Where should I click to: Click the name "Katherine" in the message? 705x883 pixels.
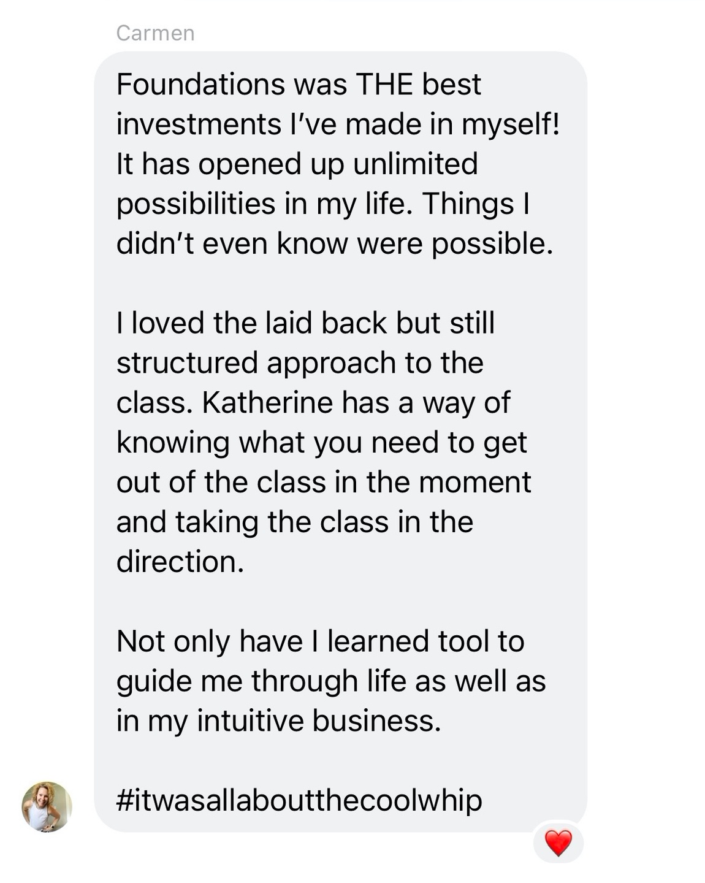click(x=267, y=403)
